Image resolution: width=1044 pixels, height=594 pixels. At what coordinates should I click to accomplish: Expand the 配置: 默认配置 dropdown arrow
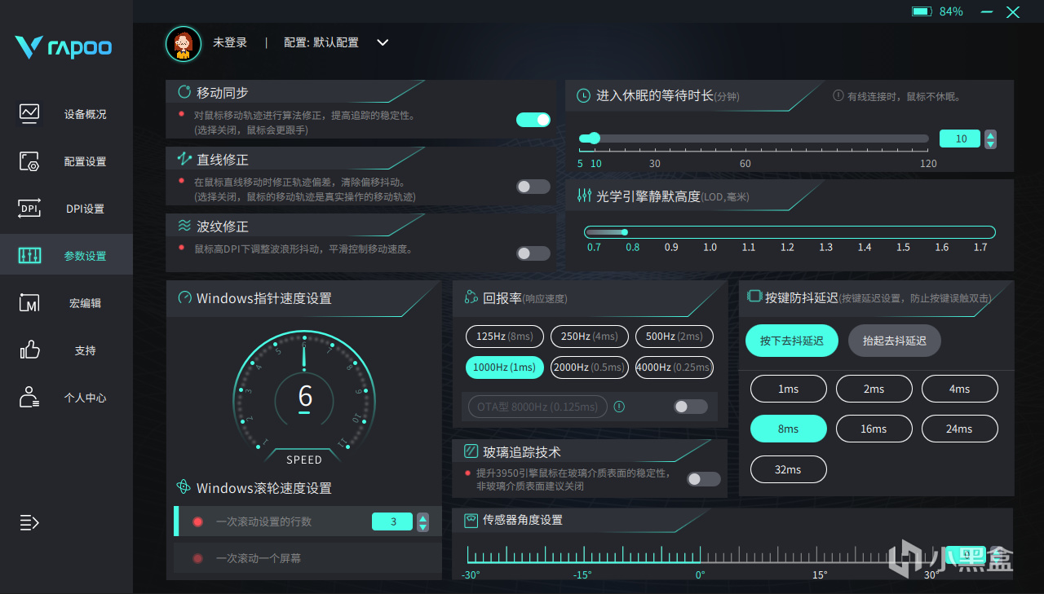(382, 42)
